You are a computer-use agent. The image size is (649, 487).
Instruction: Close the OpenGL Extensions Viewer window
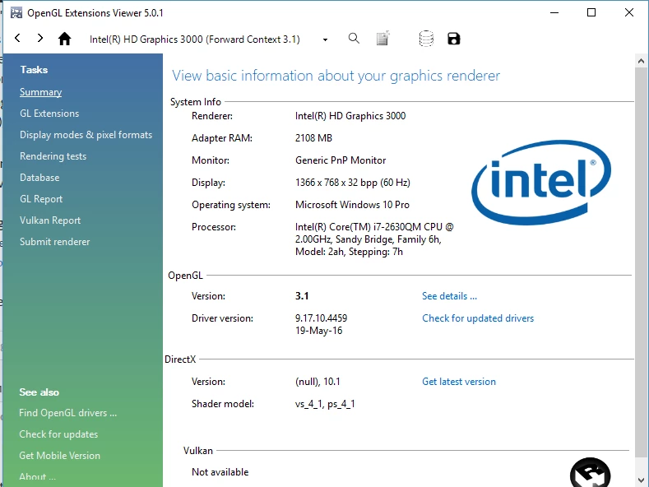pos(629,13)
